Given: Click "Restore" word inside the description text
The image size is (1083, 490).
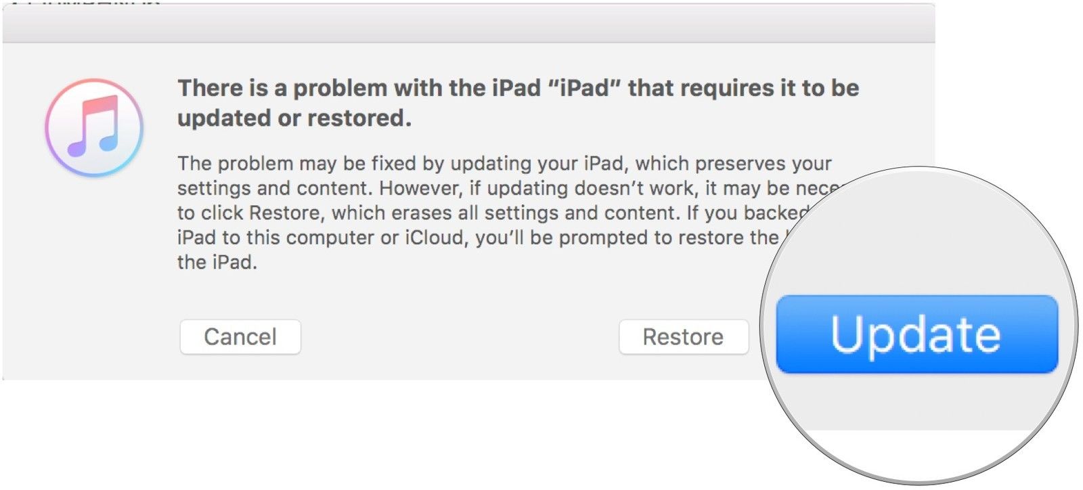Looking at the screenshot, I should pos(284,213).
